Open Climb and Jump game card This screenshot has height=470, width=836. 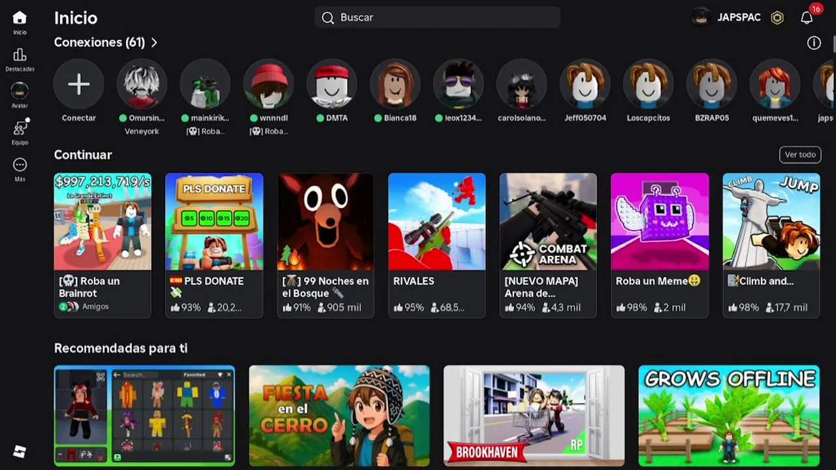click(771, 245)
